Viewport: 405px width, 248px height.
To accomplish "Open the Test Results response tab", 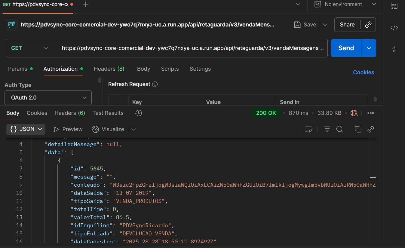I will click(108, 113).
